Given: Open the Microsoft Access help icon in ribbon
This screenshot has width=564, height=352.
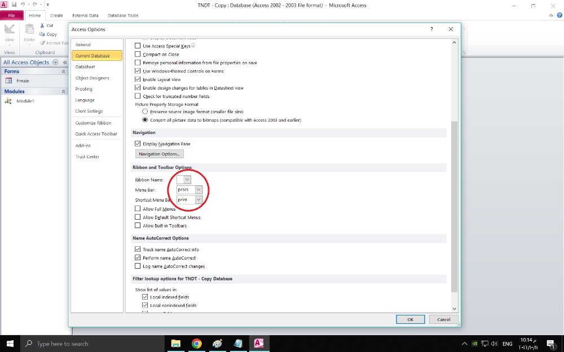Looking at the screenshot, I should coord(559,15).
